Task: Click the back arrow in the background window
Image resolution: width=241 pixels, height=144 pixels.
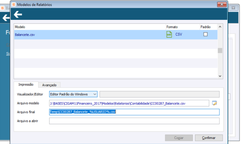Action: pyautogui.click(x=6, y=18)
